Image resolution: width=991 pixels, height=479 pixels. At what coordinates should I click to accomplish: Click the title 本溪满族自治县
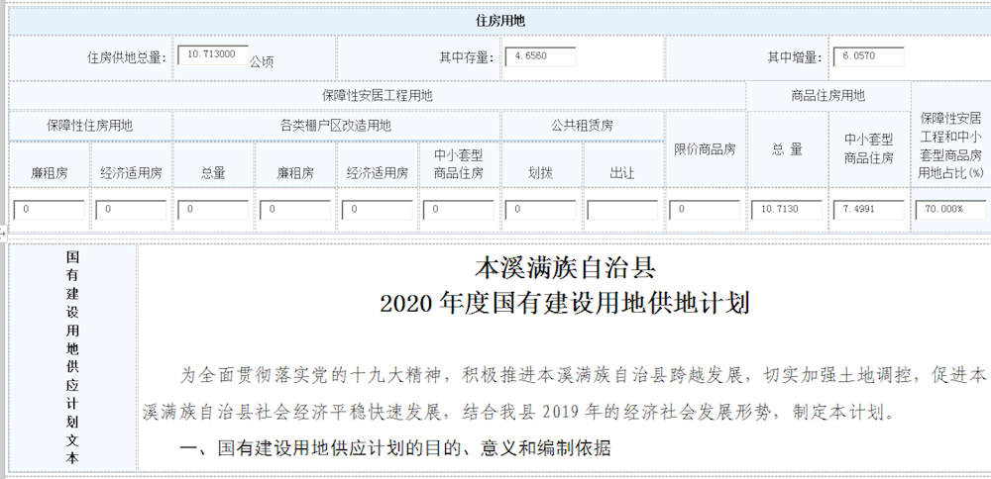[565, 268]
